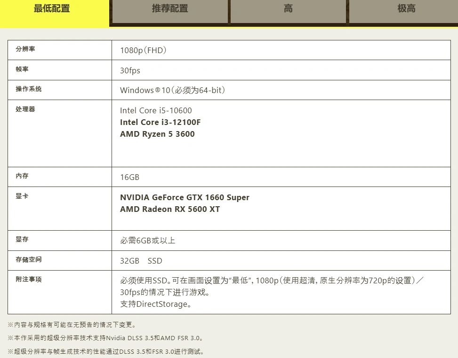
Task: Click the 分辨率 row label
Action: click(x=25, y=49)
